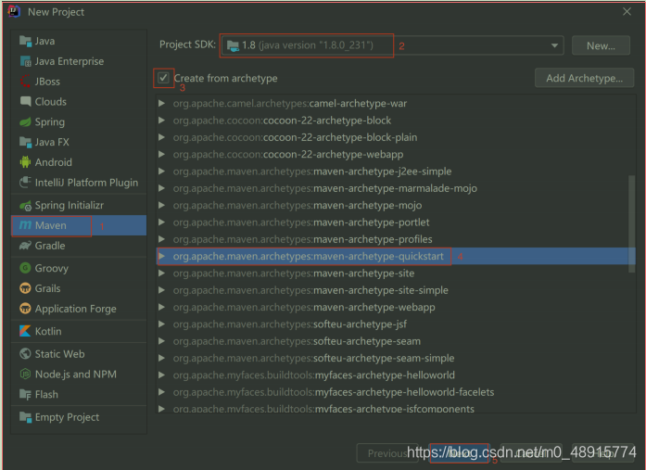Close the New Project dialog
646x470 pixels.
coord(627,11)
